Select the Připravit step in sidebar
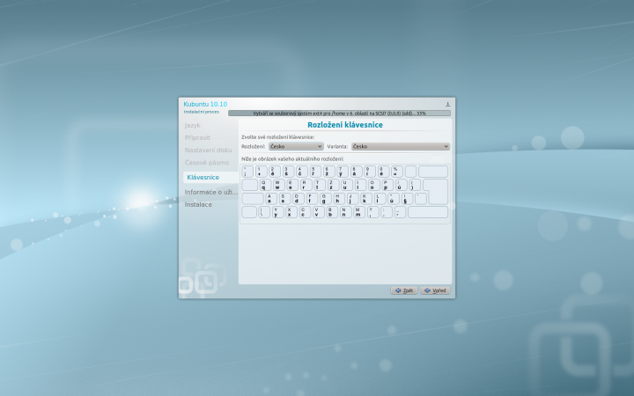Image resolution: width=634 pixels, height=396 pixels. [197, 138]
